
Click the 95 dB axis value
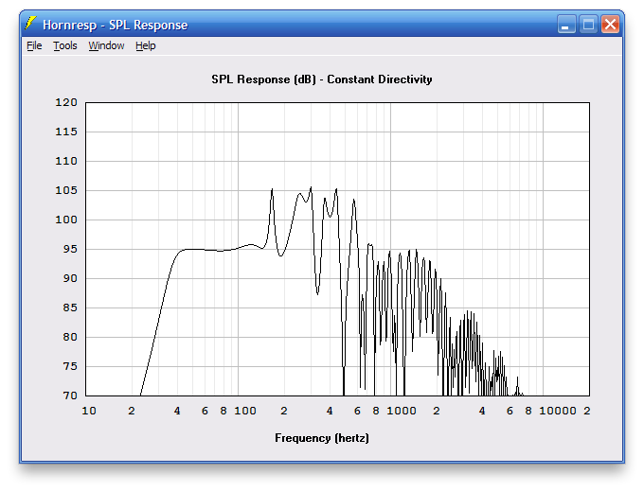[x=70, y=249]
